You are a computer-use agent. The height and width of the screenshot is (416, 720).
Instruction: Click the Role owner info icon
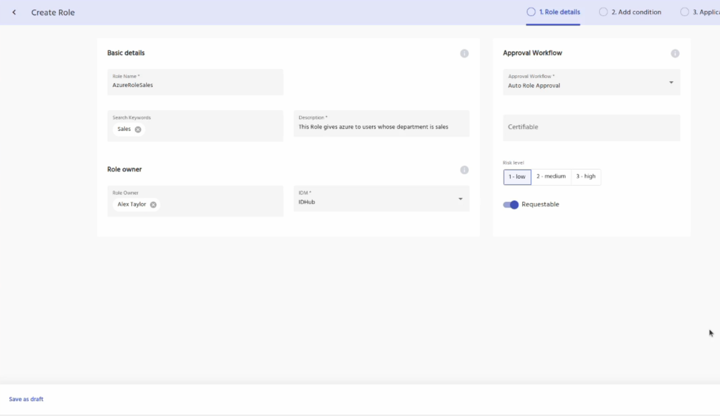pyautogui.click(x=464, y=170)
